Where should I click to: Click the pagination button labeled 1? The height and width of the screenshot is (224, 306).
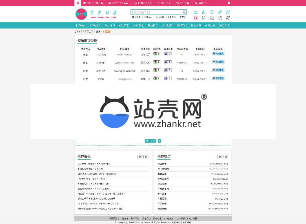(x=160, y=141)
